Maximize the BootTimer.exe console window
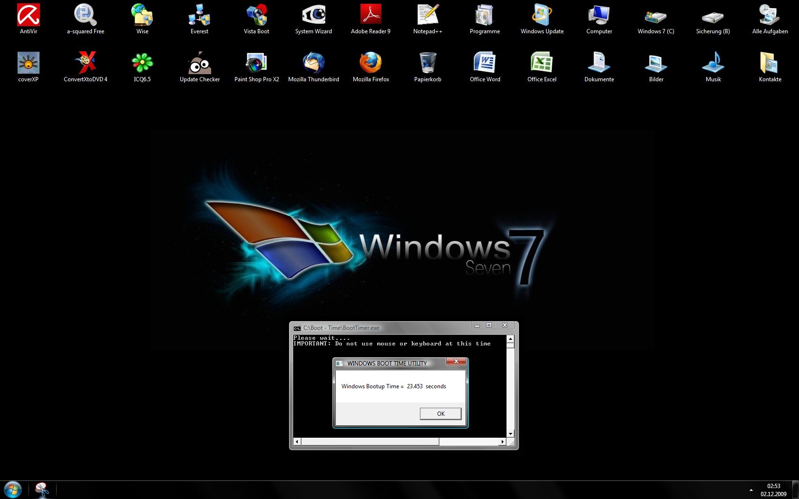The height and width of the screenshot is (499, 799). (x=489, y=326)
